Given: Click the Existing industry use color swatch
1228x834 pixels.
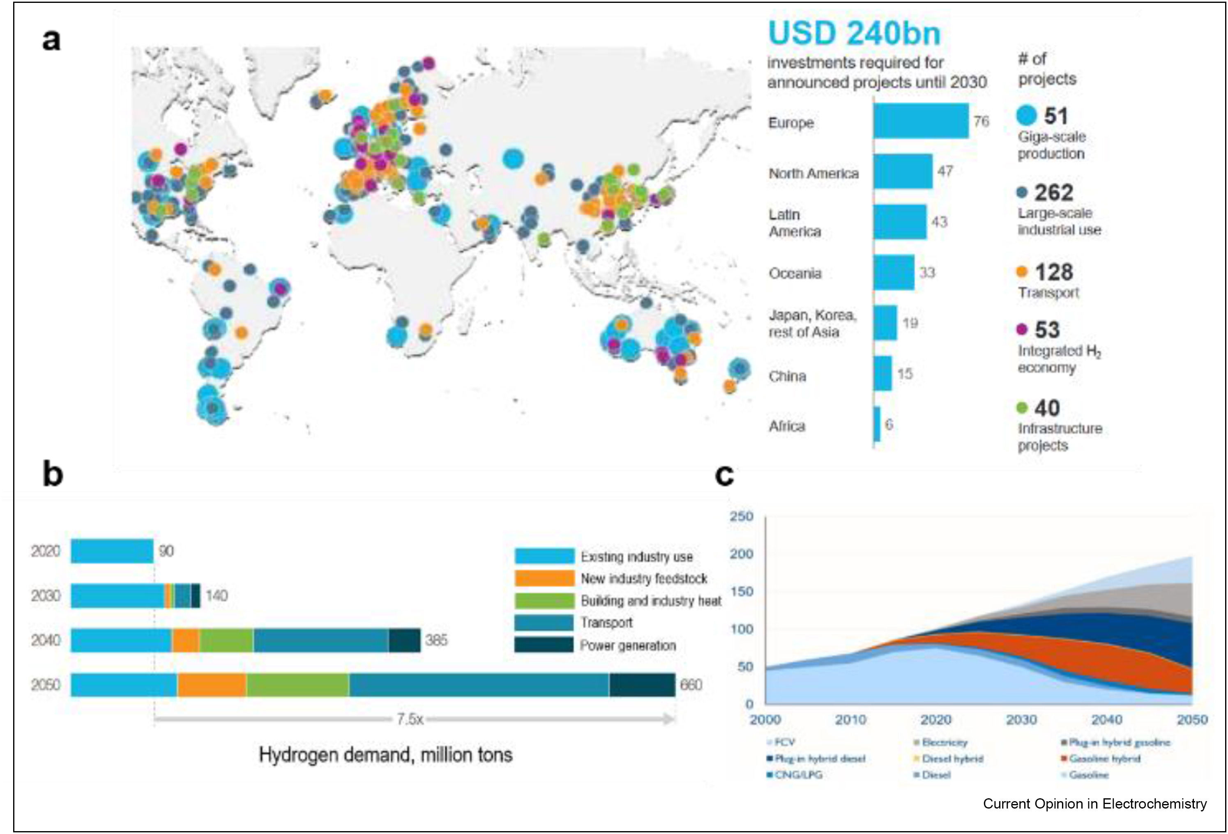Looking at the screenshot, I should point(544,556).
